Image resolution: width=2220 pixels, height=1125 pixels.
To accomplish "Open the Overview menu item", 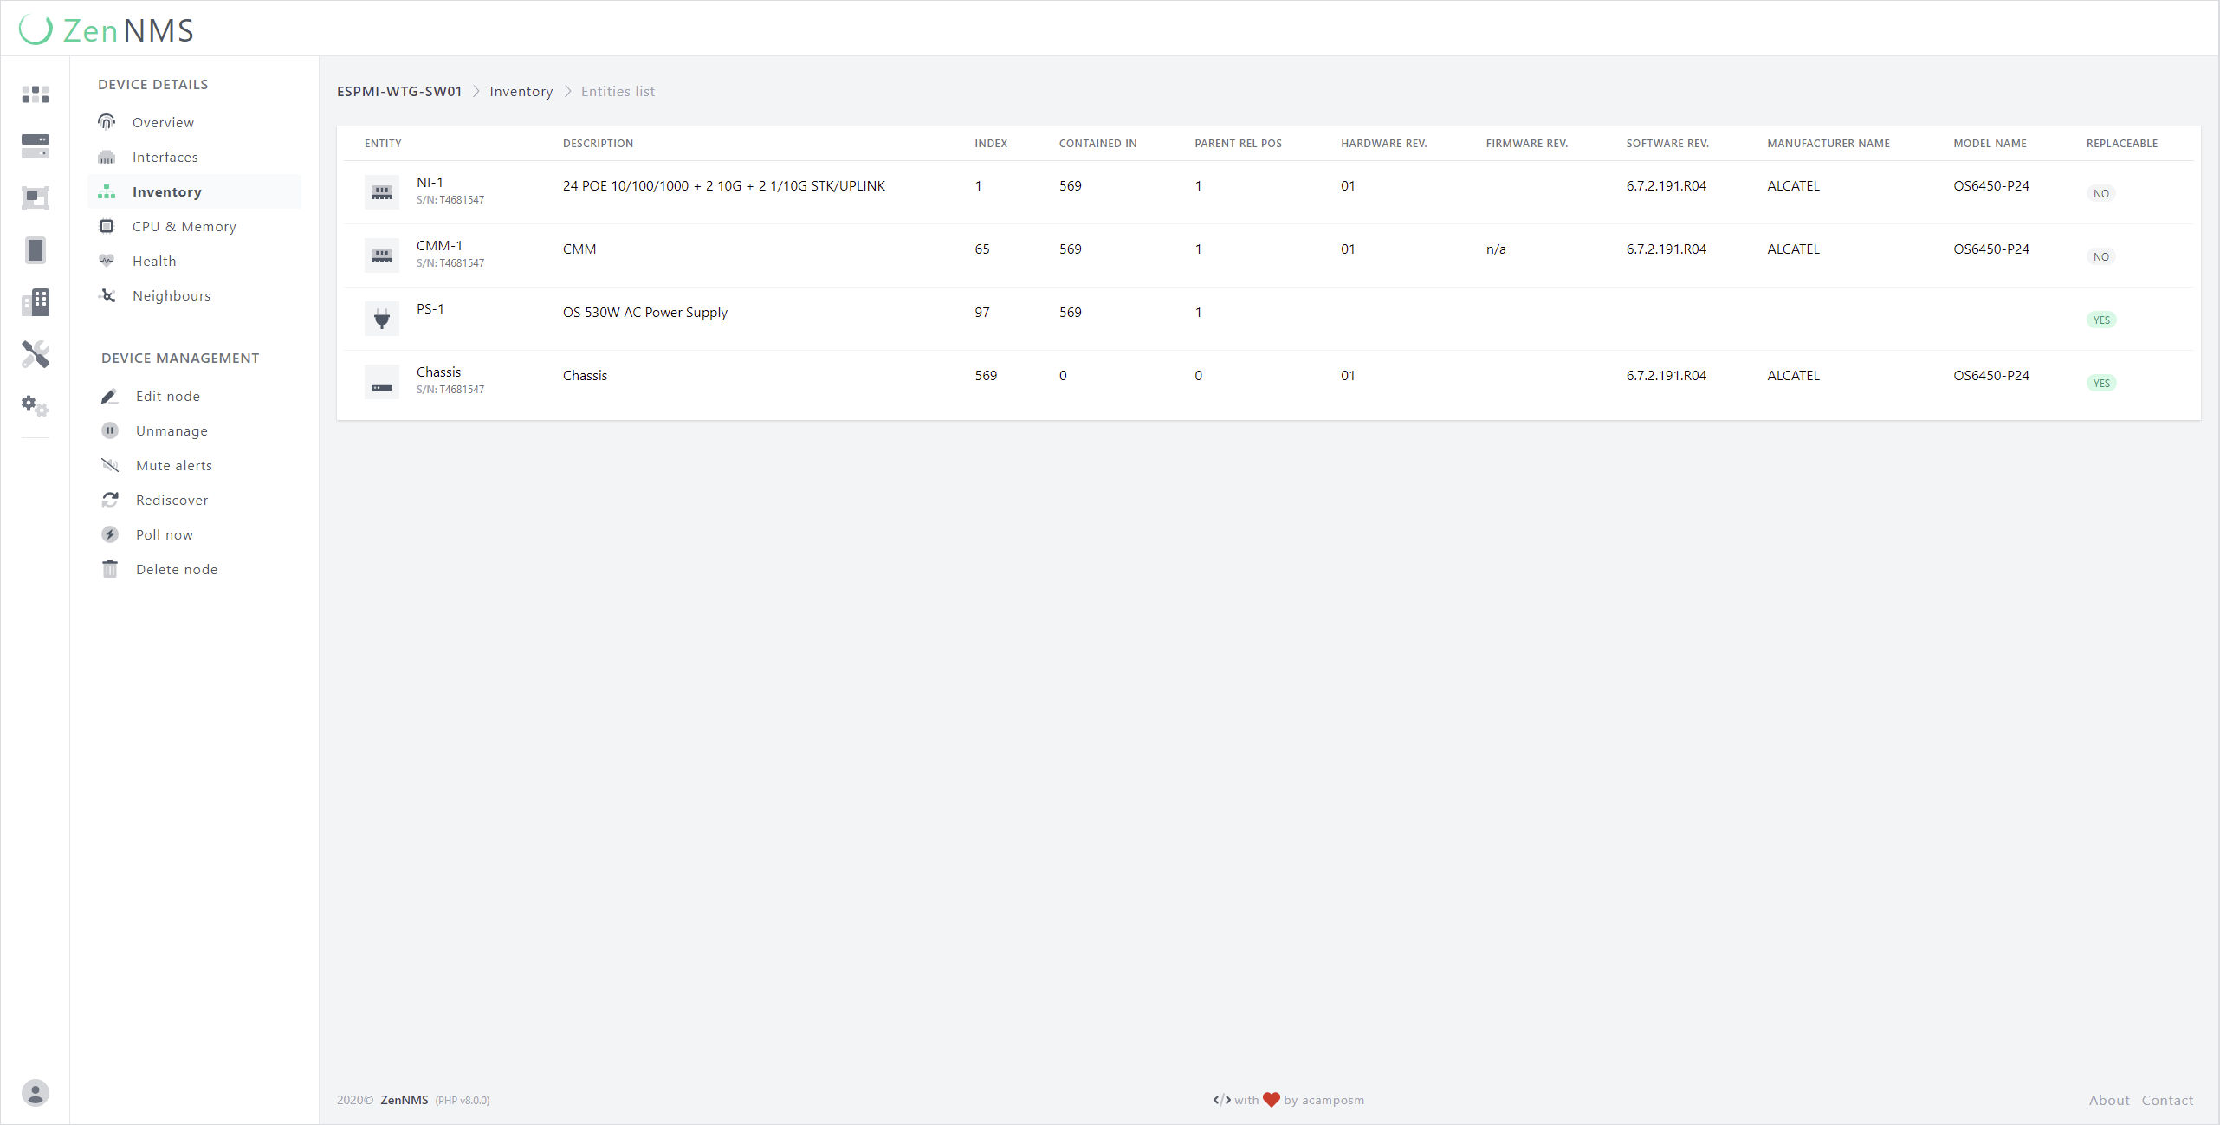I will (x=194, y=122).
